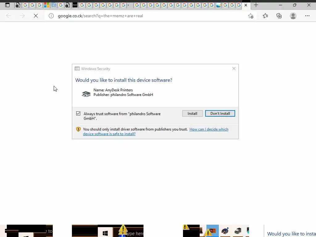Open Settings and more menu

point(307,16)
